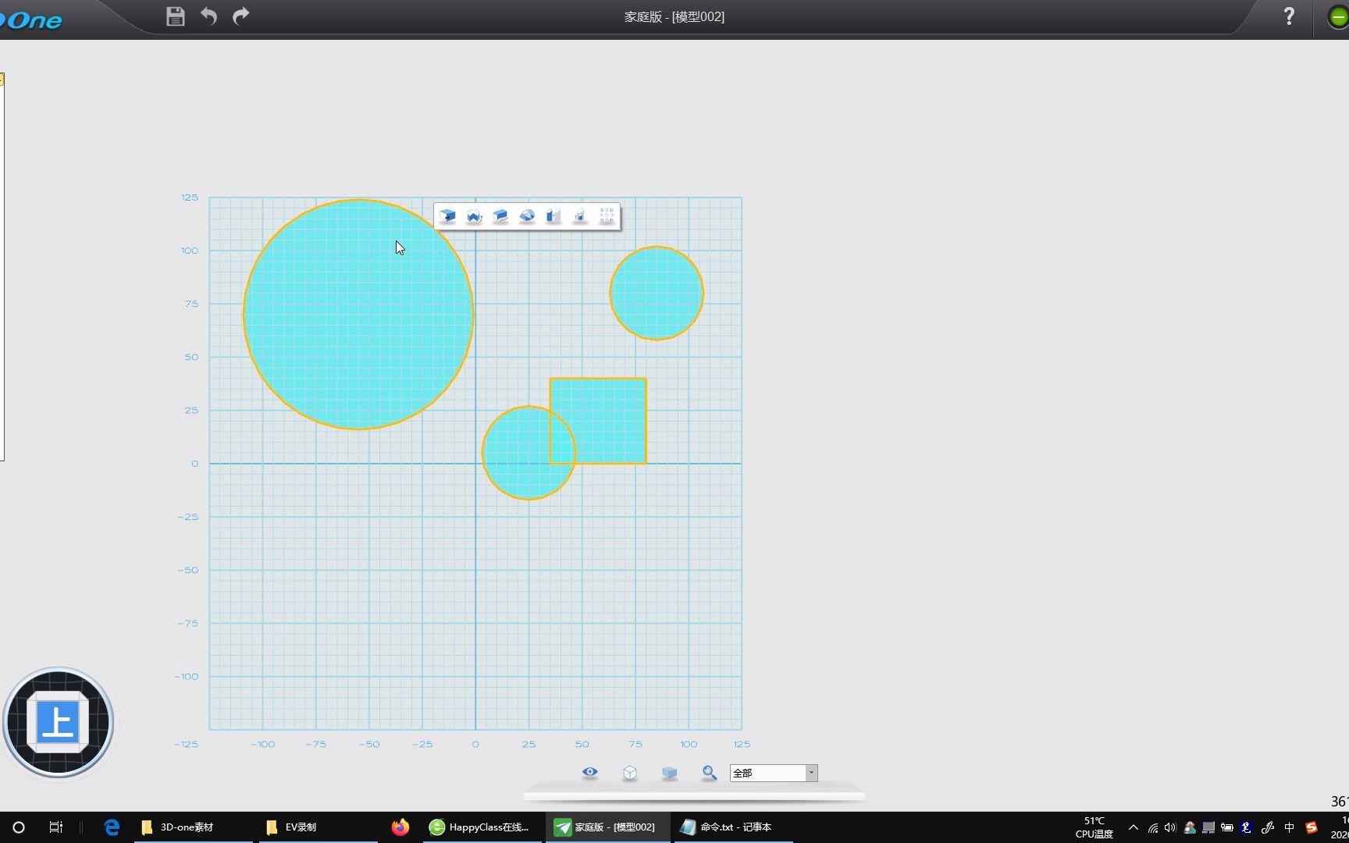Click the person avatar tray icon

[1190, 827]
